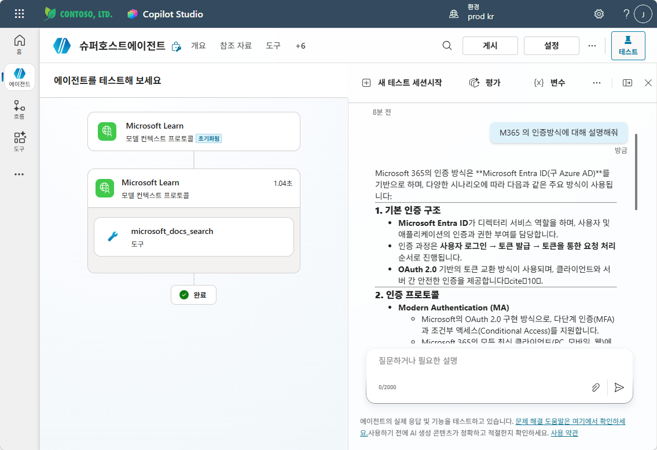
Task: Close the test panel with X
Action: point(648,83)
